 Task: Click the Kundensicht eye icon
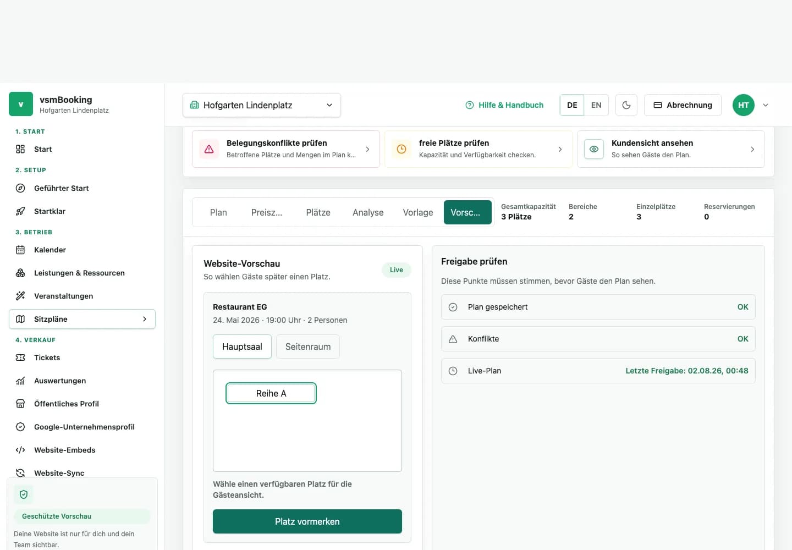(x=594, y=149)
